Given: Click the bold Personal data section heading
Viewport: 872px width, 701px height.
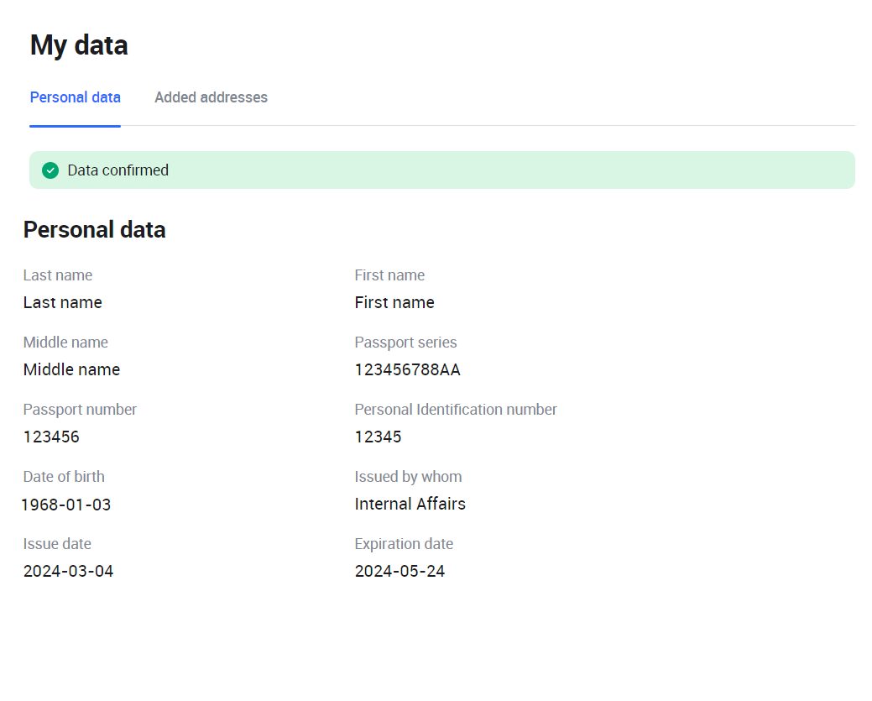Looking at the screenshot, I should coord(94,230).
